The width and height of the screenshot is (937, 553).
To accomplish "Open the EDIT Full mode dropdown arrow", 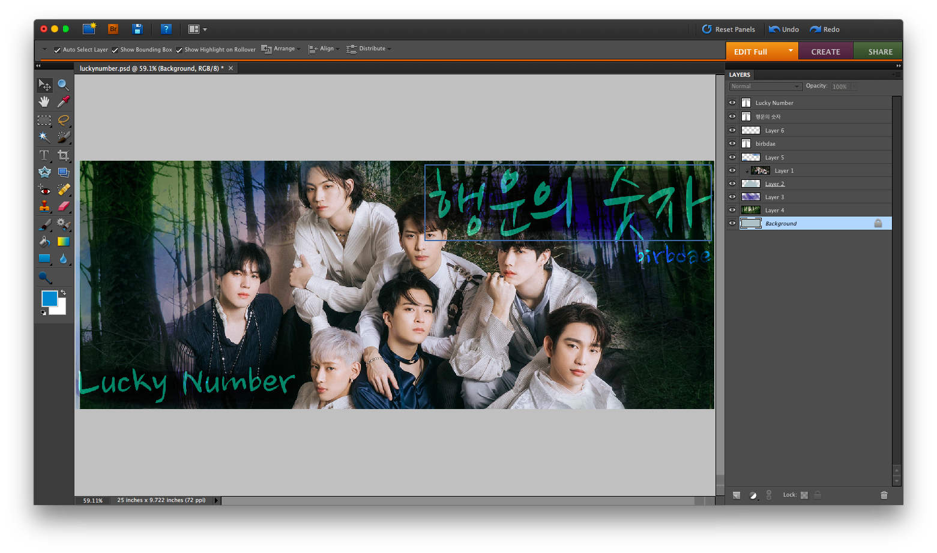I will 791,51.
